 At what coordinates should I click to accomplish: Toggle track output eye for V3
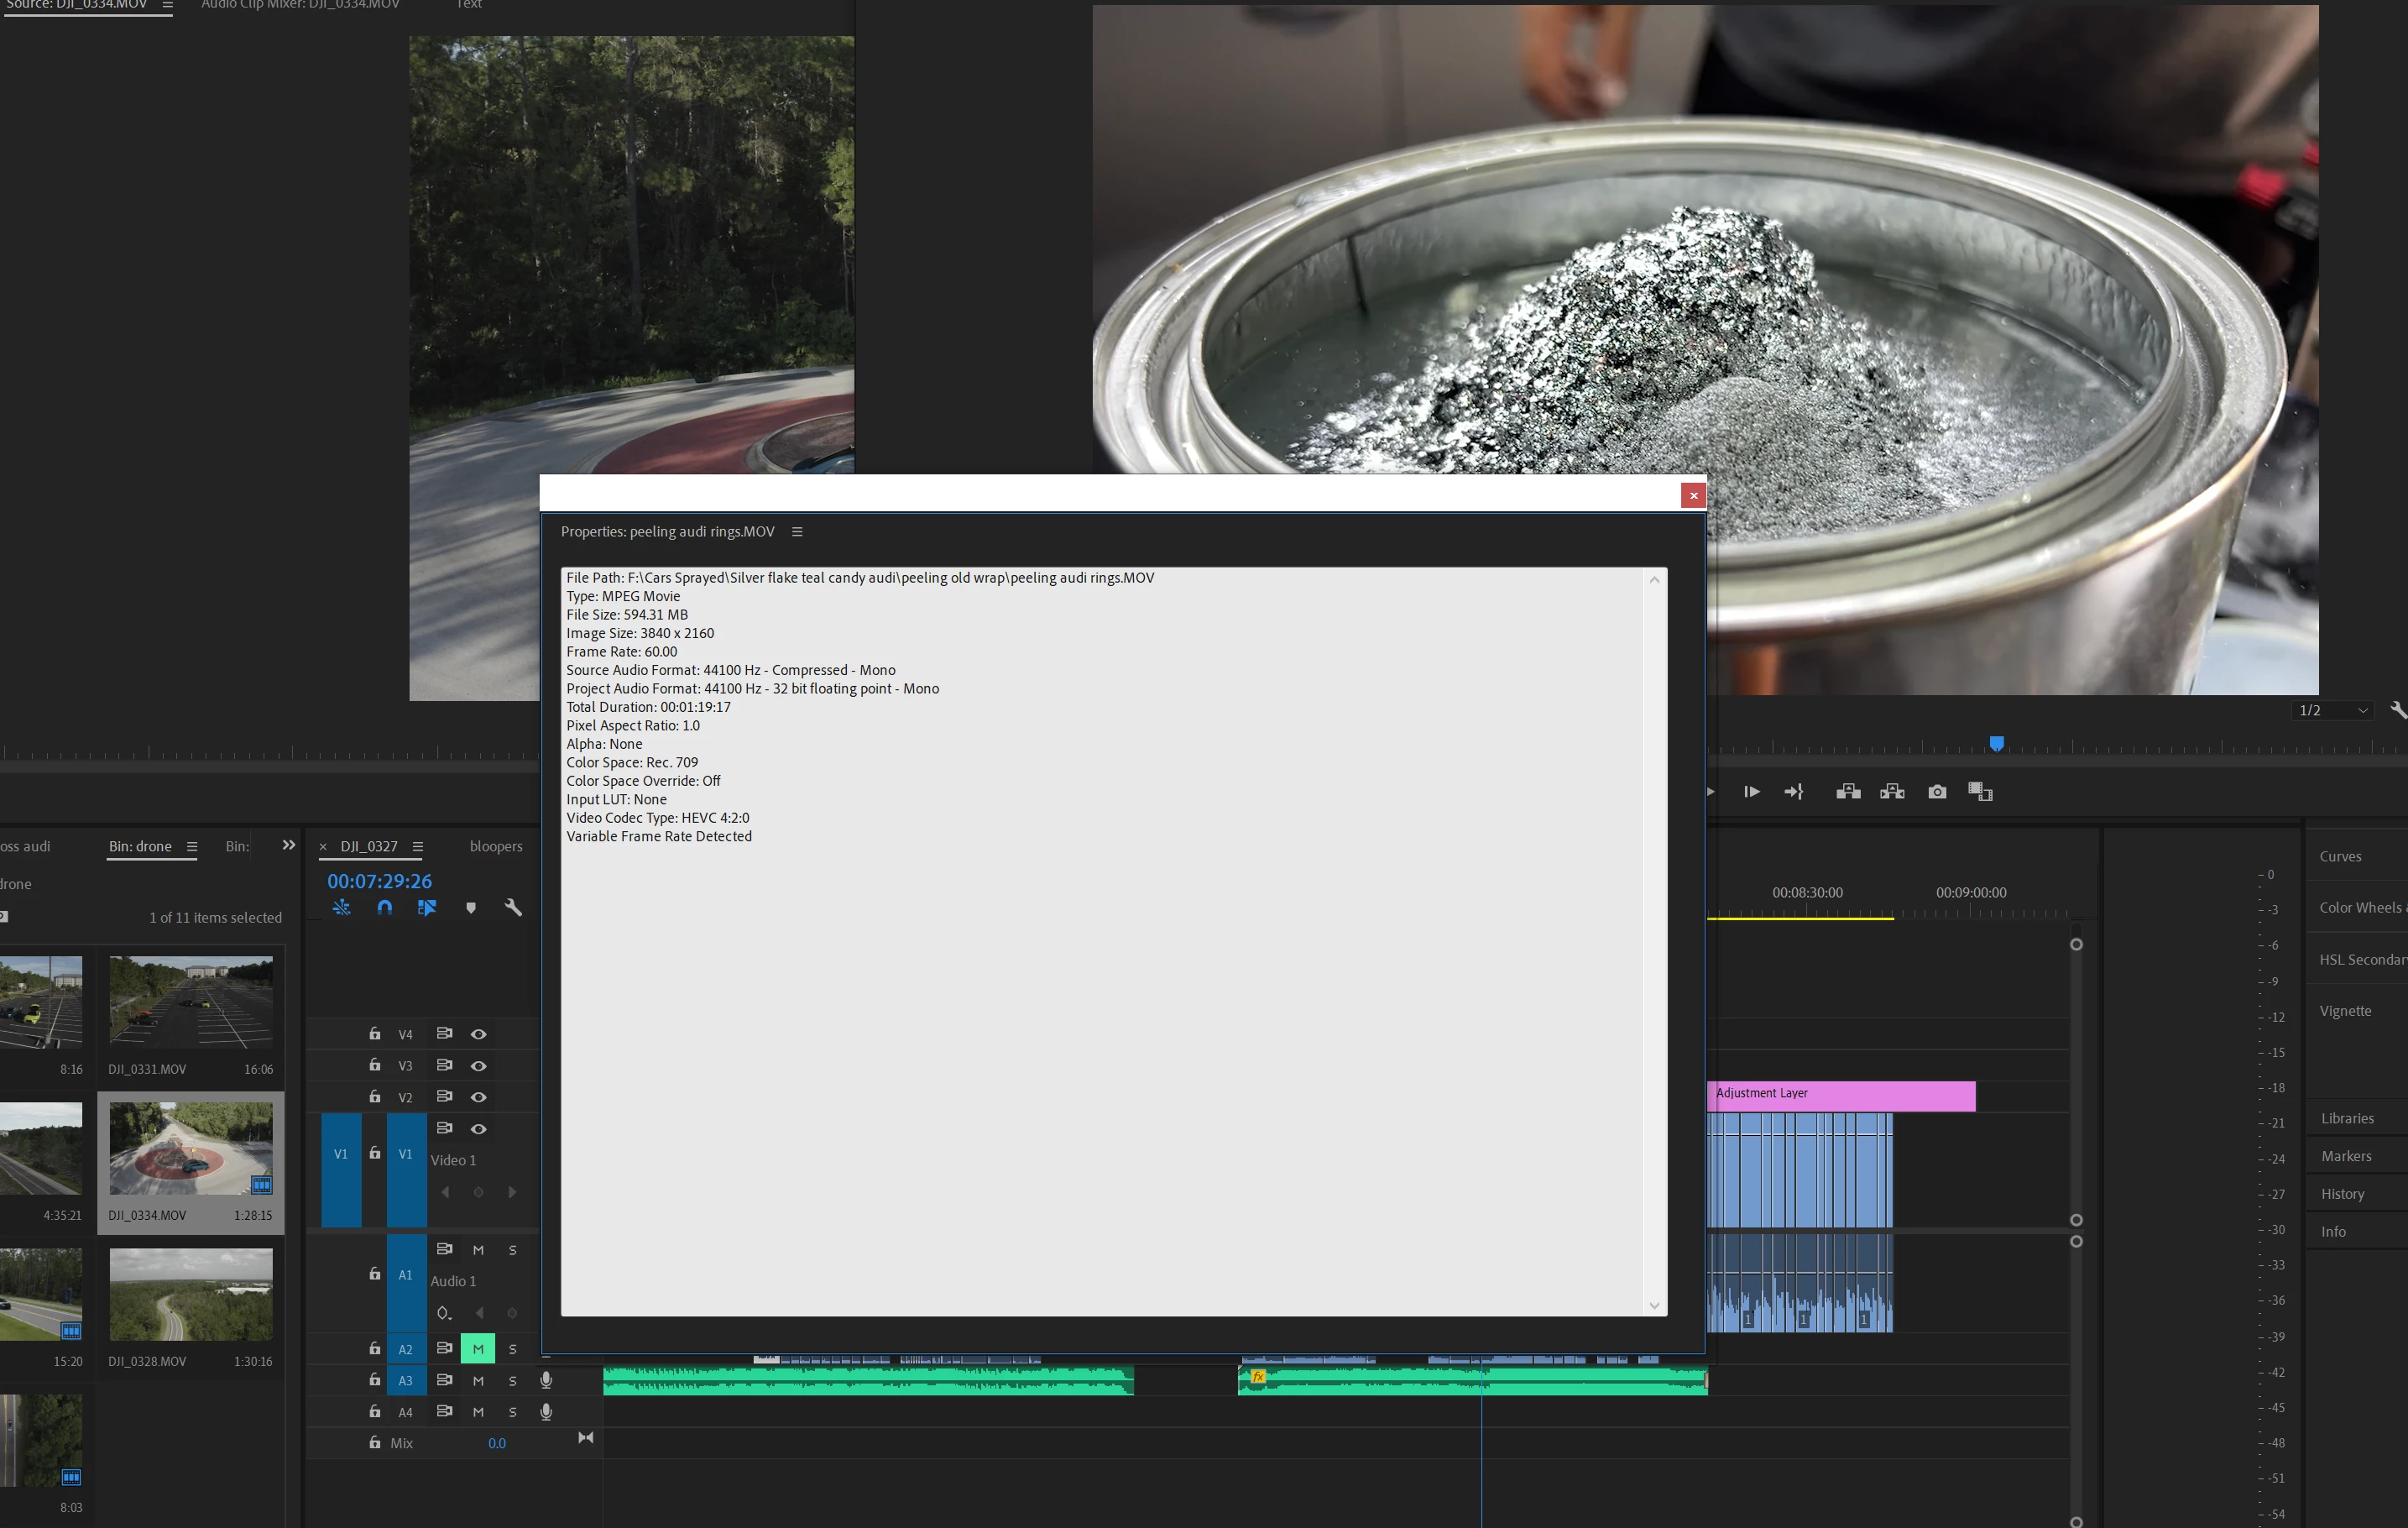tap(479, 1066)
